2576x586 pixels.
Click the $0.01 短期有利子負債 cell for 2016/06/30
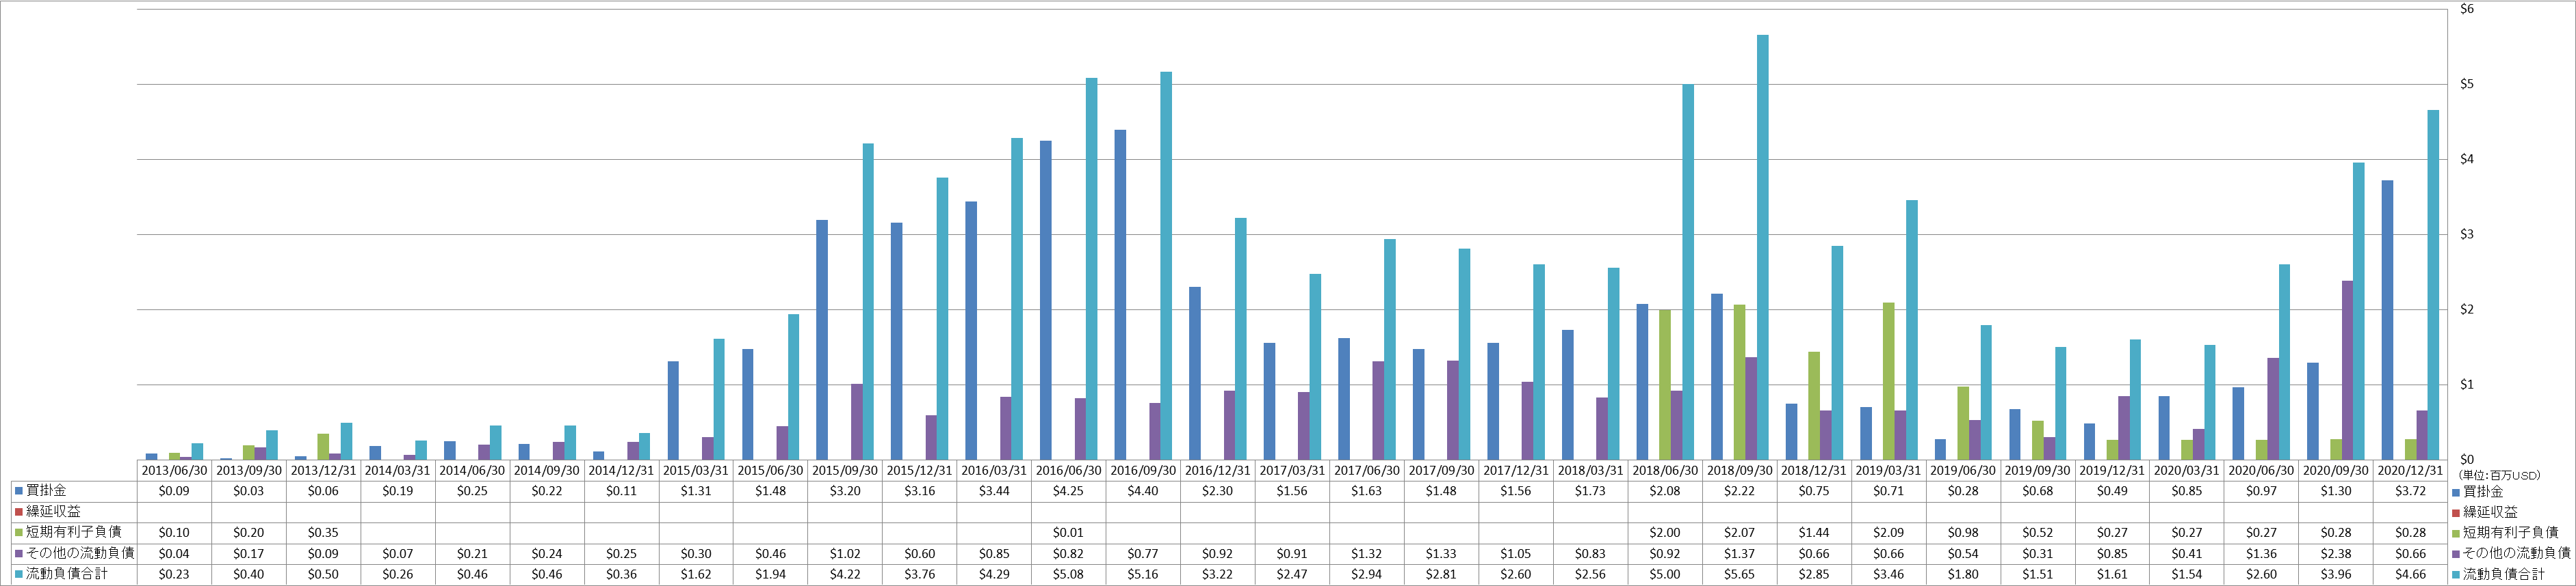1068,533
